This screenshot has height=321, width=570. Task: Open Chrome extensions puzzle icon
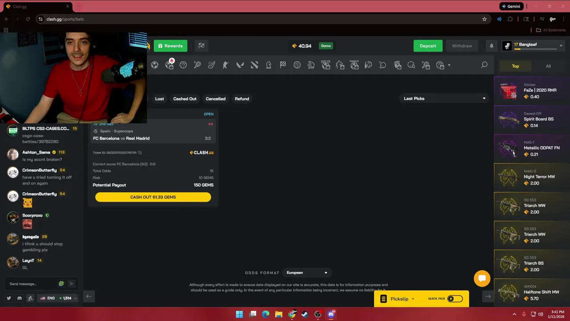(x=510, y=19)
